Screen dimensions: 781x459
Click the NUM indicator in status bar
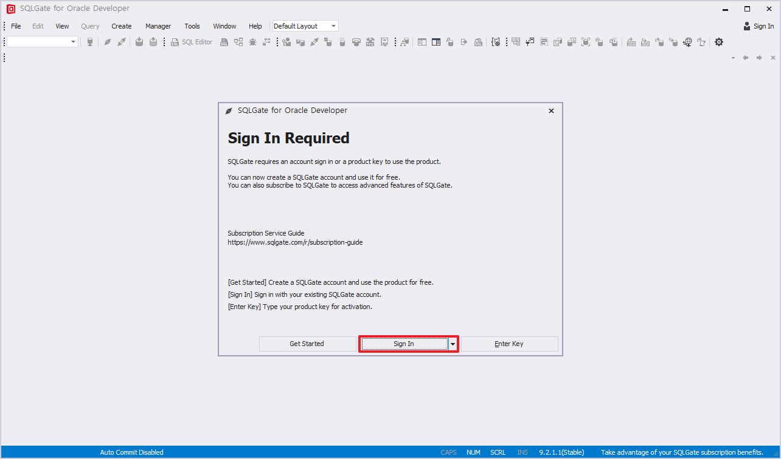click(x=473, y=452)
